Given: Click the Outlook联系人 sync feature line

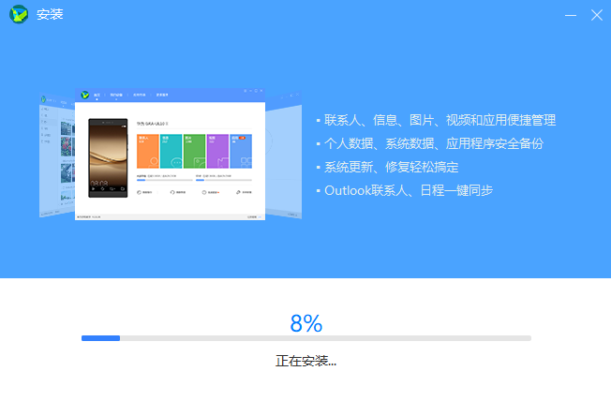Looking at the screenshot, I should coord(409,190).
